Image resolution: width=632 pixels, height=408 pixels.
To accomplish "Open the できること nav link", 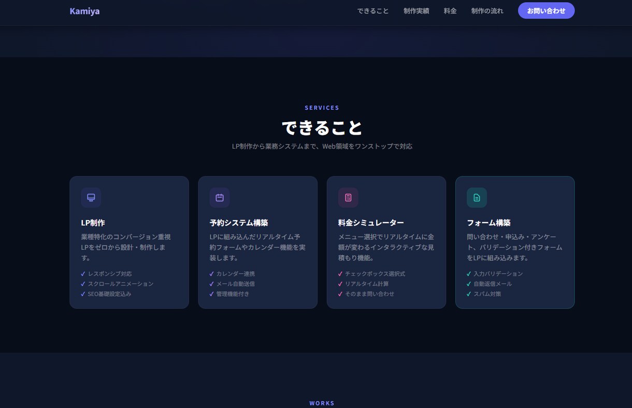I will click(x=373, y=11).
